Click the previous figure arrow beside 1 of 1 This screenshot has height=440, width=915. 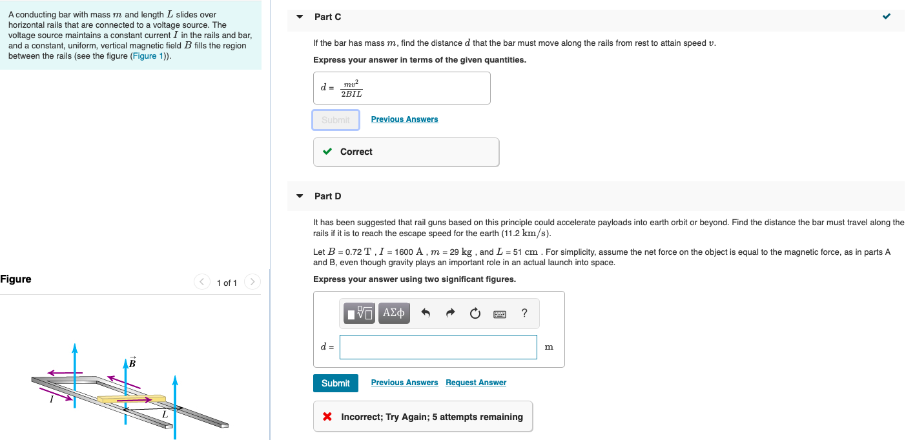click(201, 281)
